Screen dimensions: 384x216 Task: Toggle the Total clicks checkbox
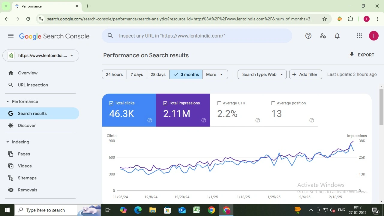[x=111, y=103]
